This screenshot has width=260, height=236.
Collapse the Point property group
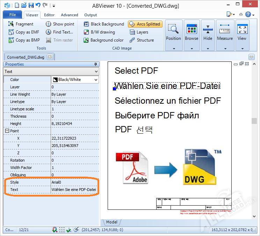pyautogui.click(x=7, y=131)
